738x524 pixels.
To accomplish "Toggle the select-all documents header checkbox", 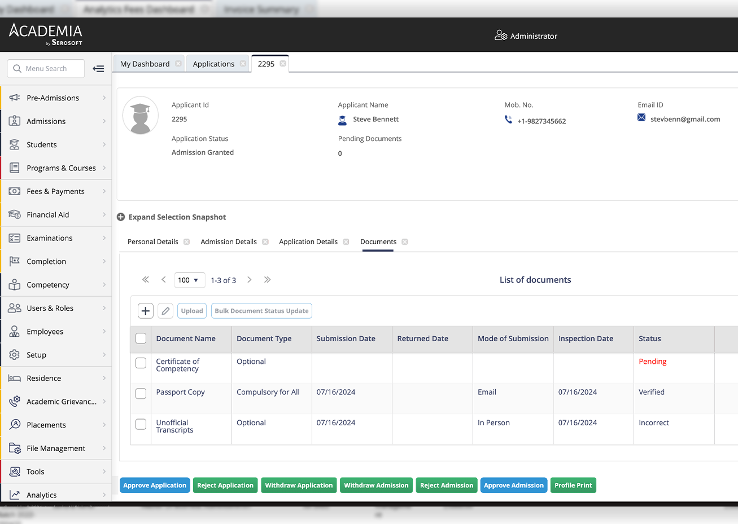I will point(141,338).
